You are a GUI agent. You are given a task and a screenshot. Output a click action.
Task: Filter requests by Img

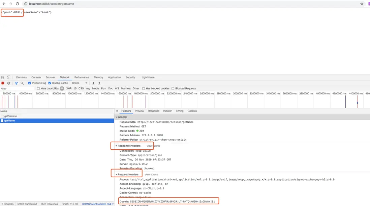click(x=88, y=88)
